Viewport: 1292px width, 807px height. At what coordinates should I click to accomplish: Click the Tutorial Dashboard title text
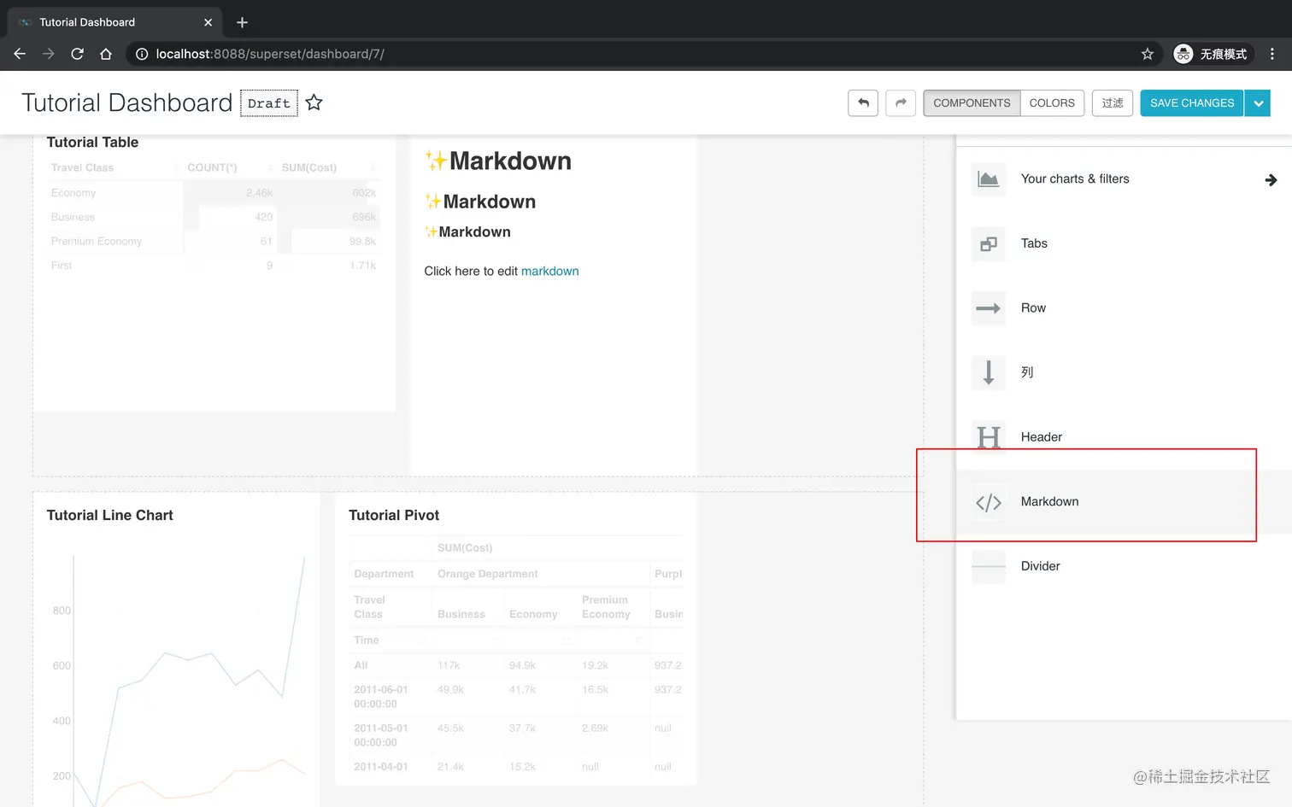tap(127, 102)
